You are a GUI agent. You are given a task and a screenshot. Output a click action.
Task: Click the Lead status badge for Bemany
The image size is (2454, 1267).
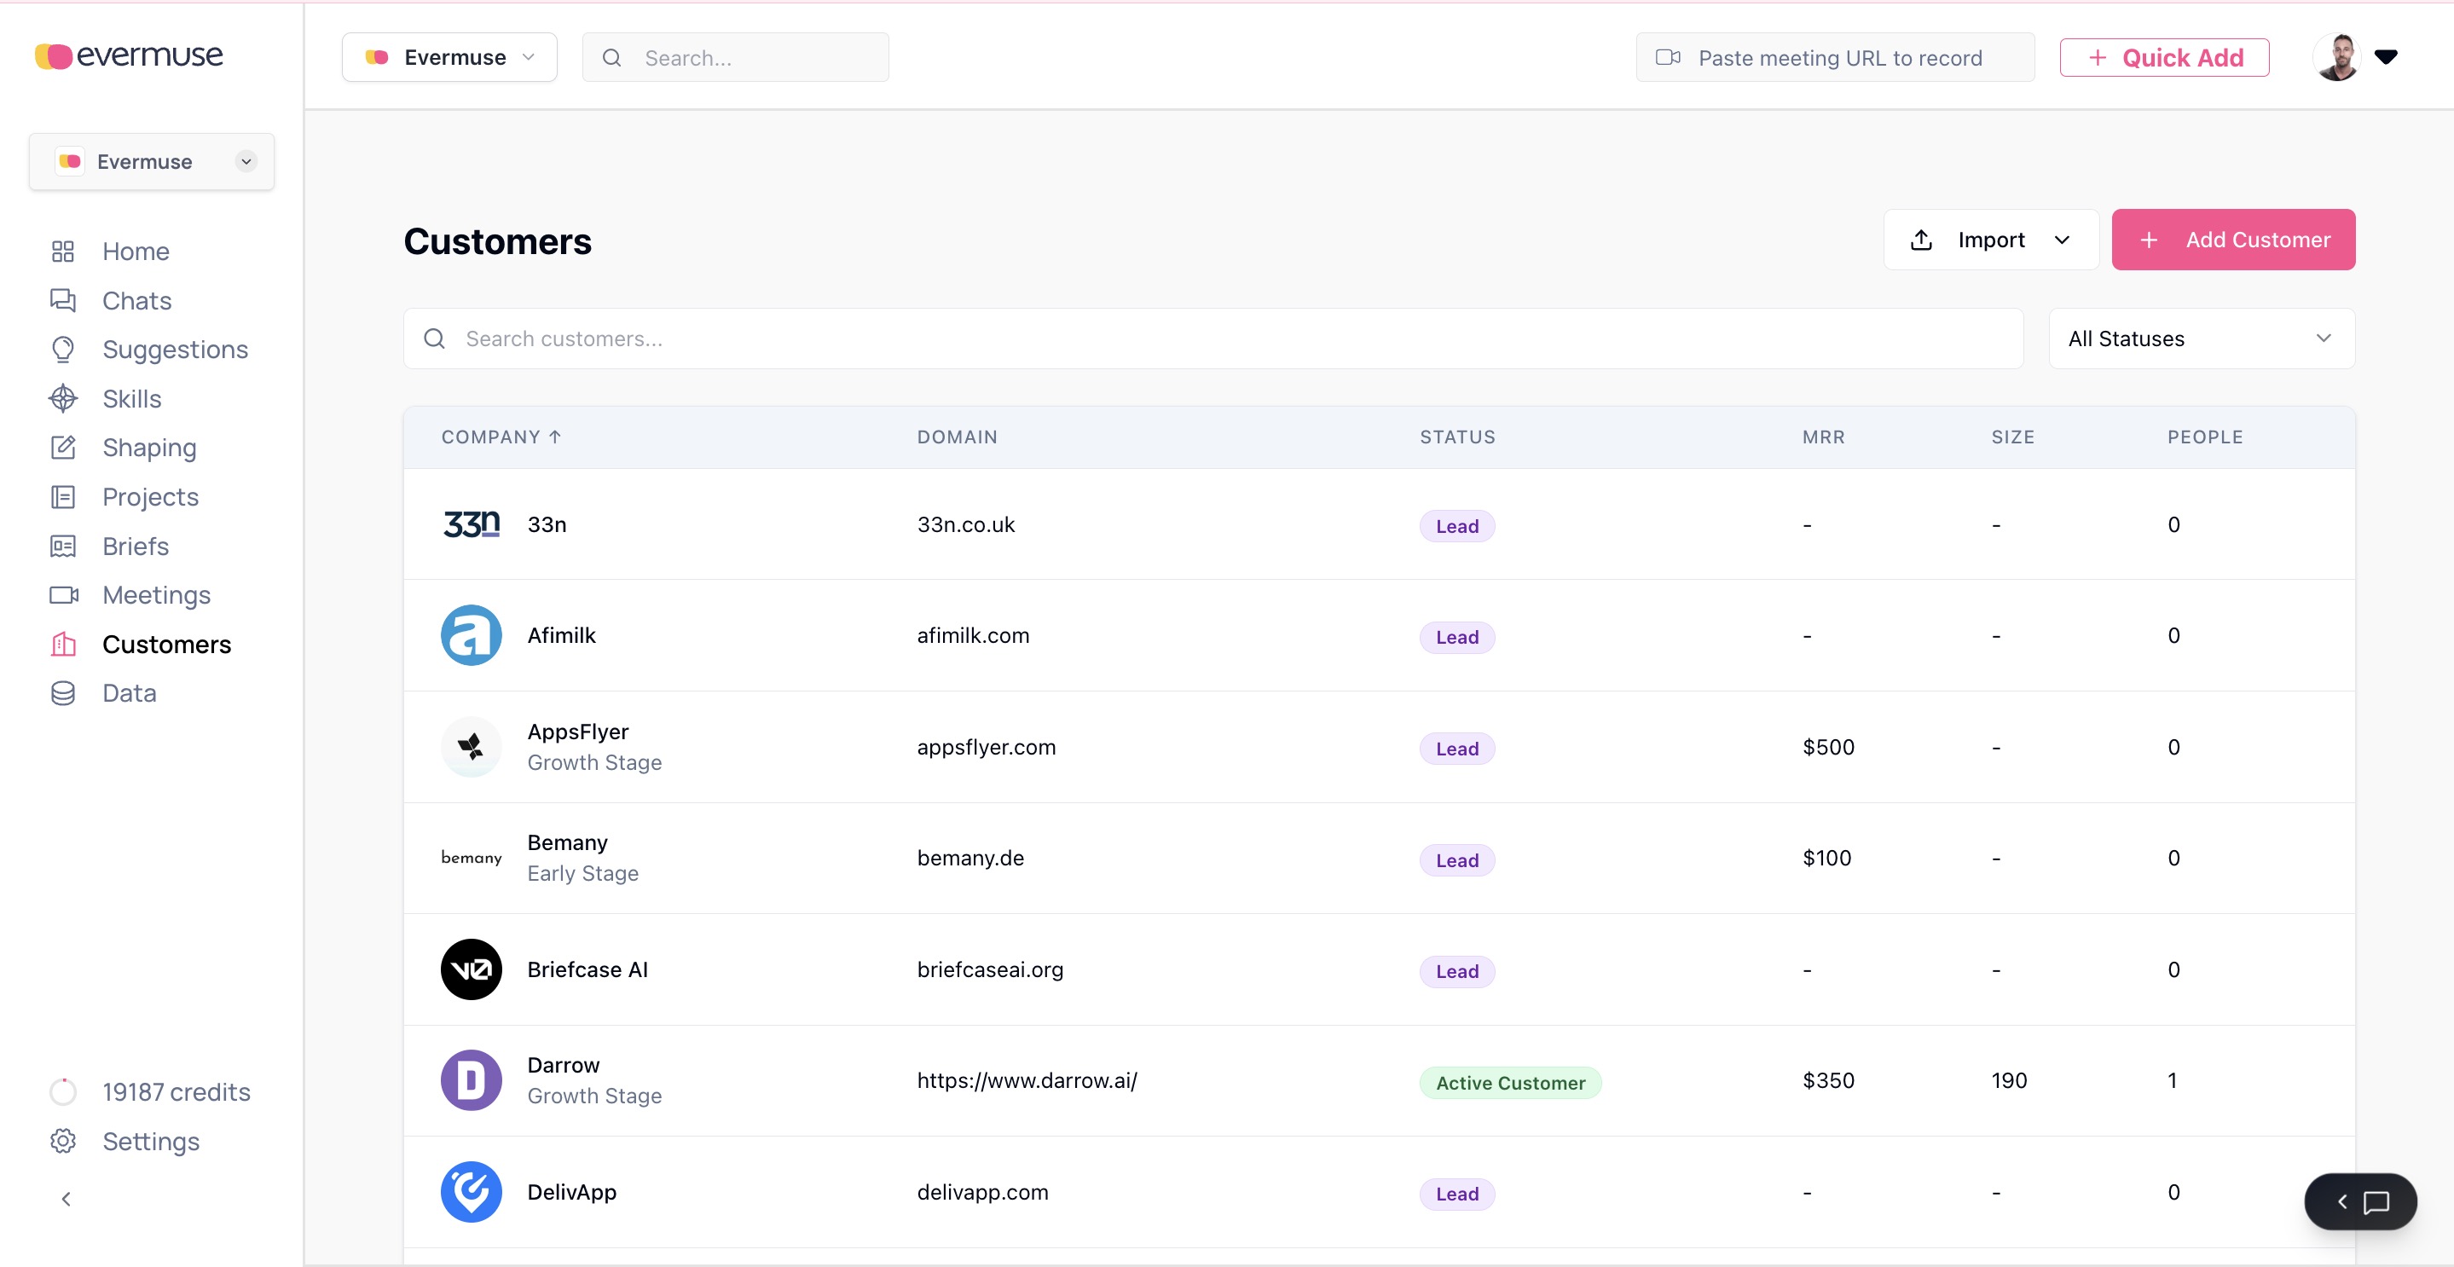[1457, 860]
